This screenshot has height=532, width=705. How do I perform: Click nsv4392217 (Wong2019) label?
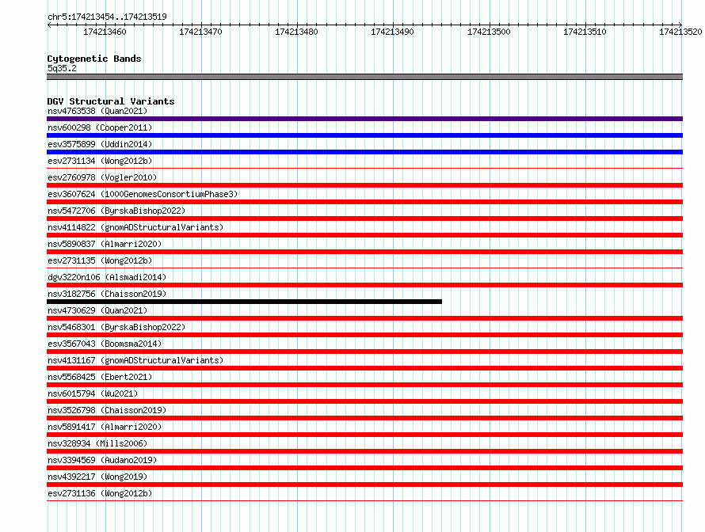[x=97, y=477]
